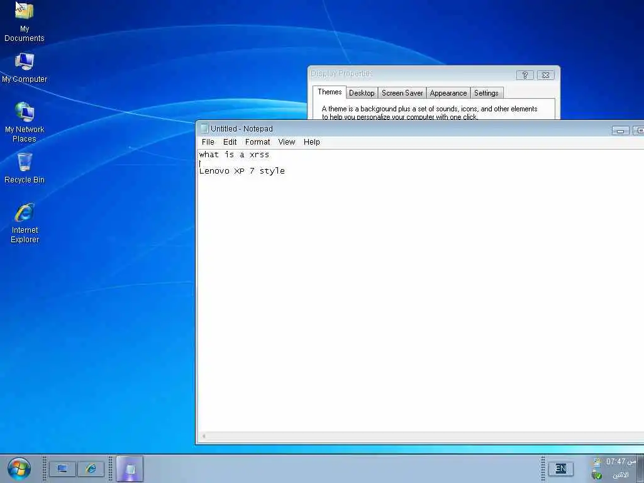
Task: Switch to Settings tab in Display Properties
Action: [x=486, y=93]
